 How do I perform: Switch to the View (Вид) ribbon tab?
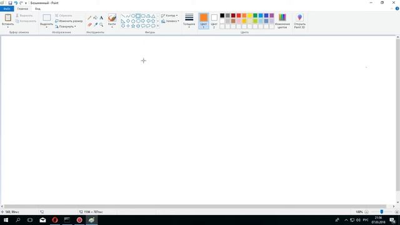37,9
